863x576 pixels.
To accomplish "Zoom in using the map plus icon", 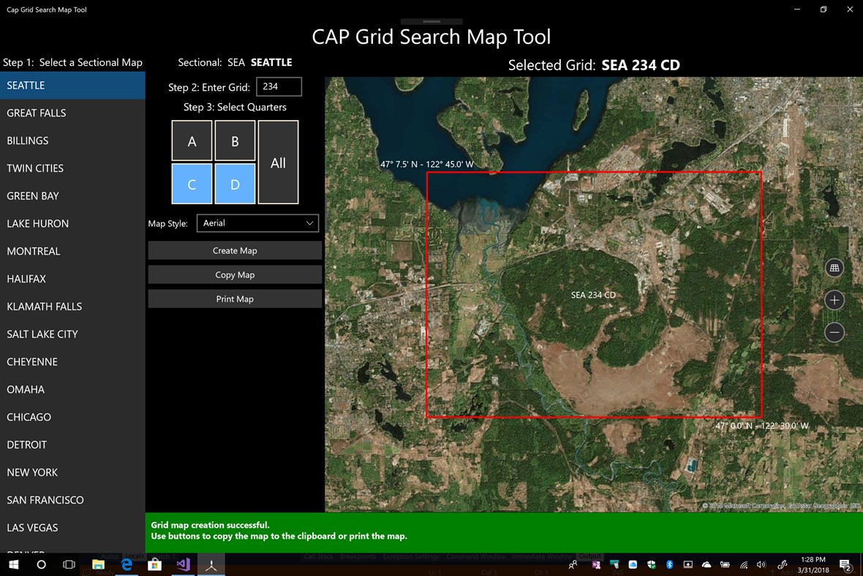I will 834,300.
